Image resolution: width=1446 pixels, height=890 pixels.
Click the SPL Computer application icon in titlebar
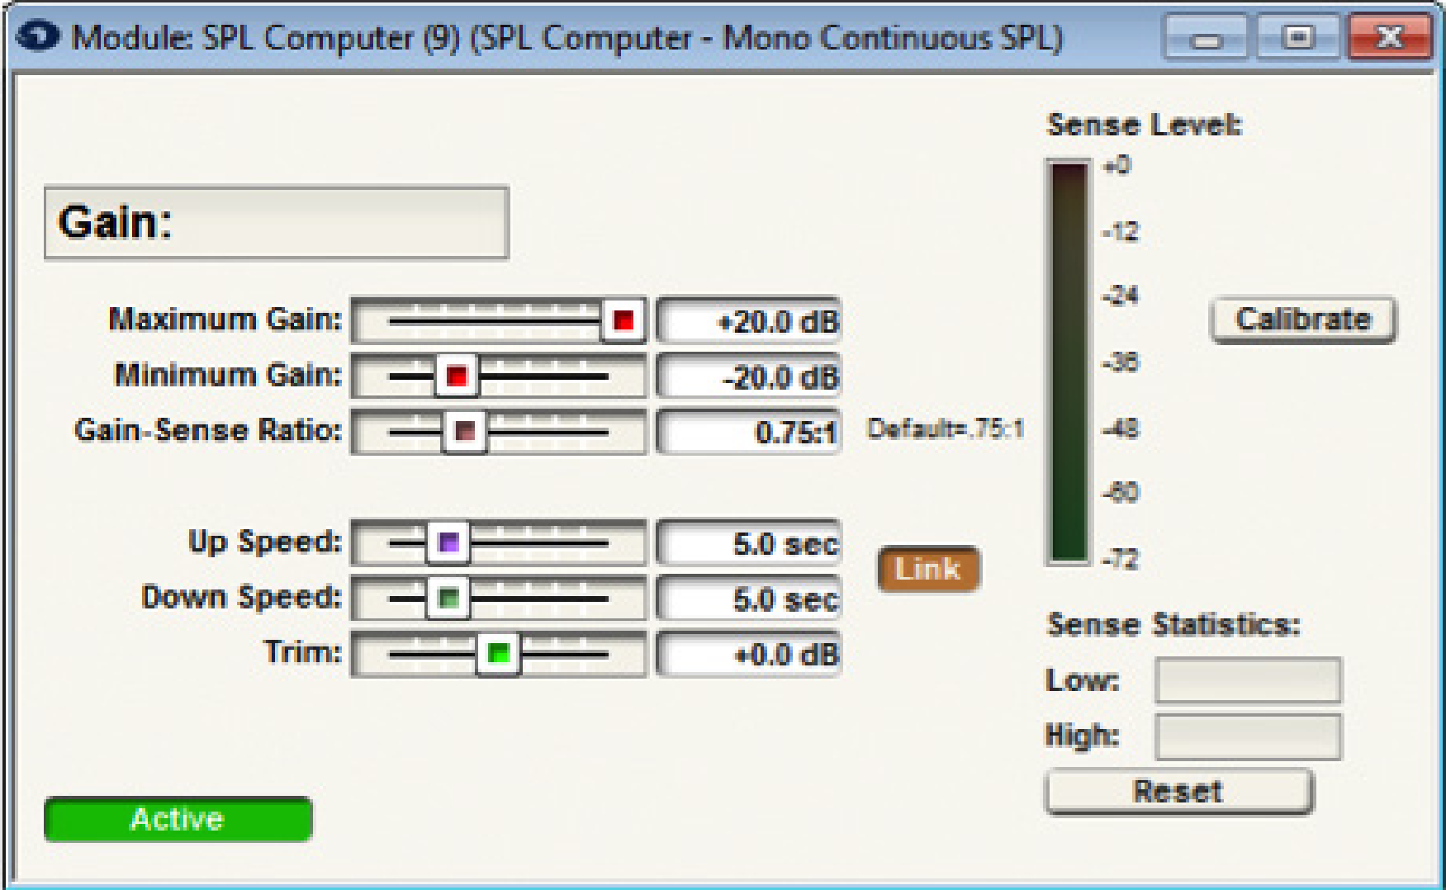40,36
